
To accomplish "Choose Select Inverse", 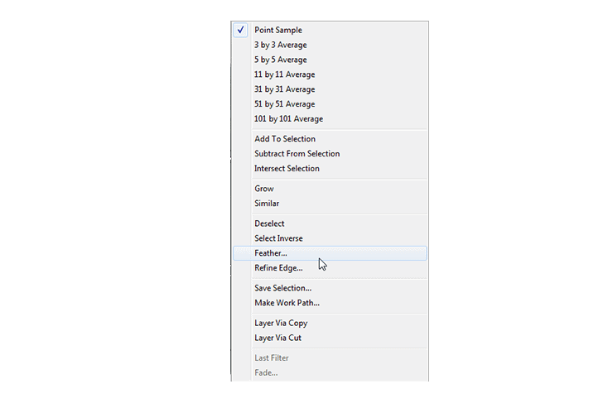I will pyautogui.click(x=330, y=238).
